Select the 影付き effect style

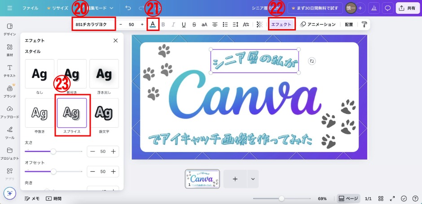click(x=72, y=74)
